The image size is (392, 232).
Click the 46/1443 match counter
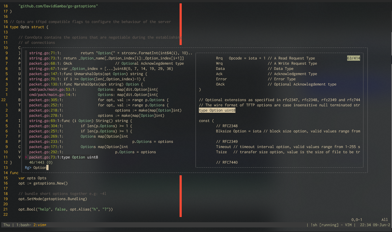(41, 162)
